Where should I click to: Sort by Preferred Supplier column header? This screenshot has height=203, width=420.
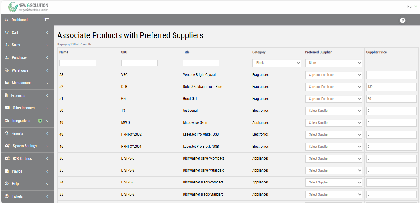click(318, 52)
